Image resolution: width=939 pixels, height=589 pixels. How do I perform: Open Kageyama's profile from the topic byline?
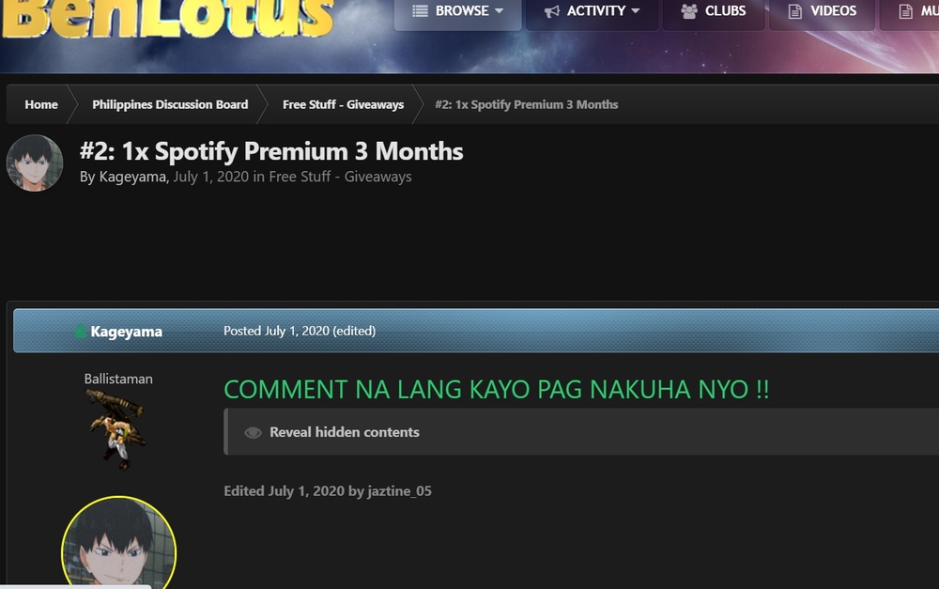133,177
